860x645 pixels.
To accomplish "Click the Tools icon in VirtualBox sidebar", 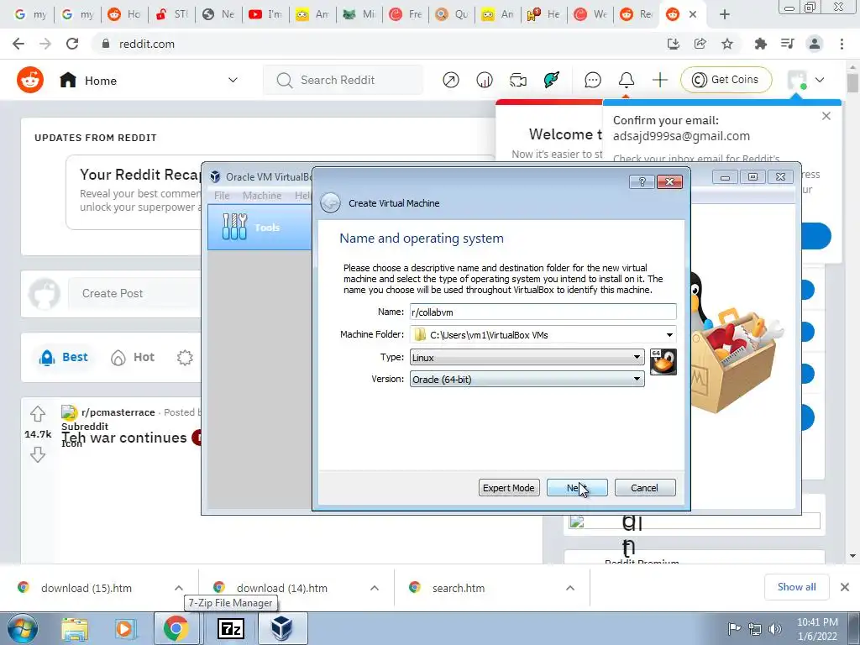I will [235, 227].
